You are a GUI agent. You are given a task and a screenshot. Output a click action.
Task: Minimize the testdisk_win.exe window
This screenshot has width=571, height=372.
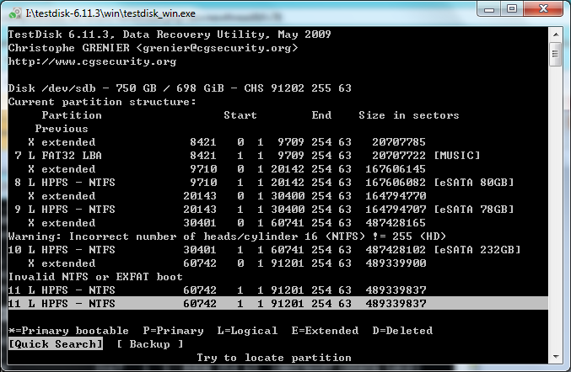click(489, 8)
